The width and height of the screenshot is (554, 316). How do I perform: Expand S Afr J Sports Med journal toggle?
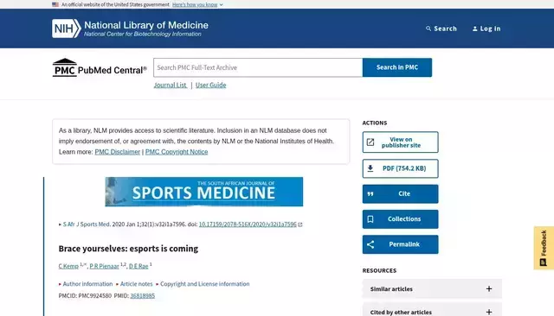(x=85, y=224)
